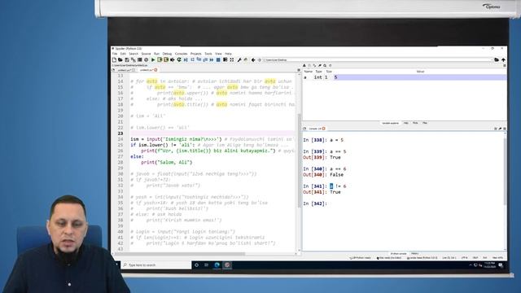Close the second editor tab with red X

pyautogui.click(x=155, y=70)
